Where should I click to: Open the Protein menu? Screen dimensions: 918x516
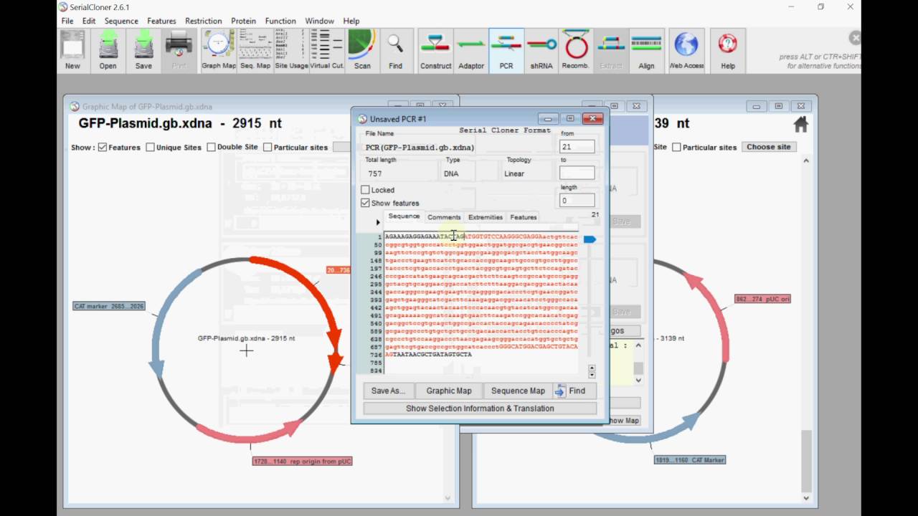(x=243, y=21)
